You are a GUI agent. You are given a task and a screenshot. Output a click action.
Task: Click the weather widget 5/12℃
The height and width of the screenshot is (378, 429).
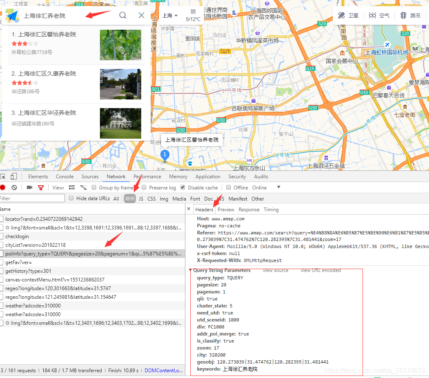click(193, 15)
